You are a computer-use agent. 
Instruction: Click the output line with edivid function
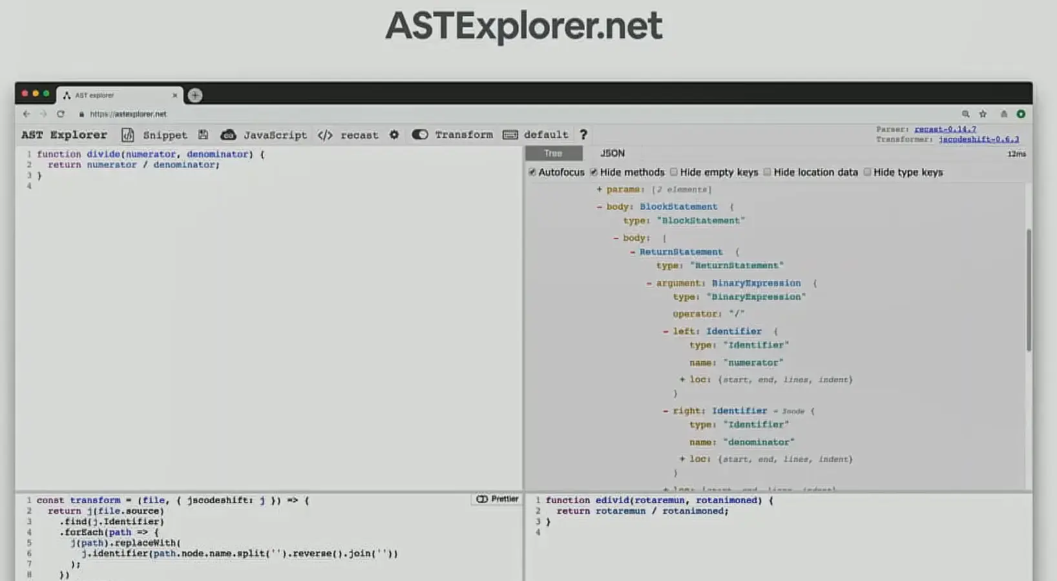[660, 500]
